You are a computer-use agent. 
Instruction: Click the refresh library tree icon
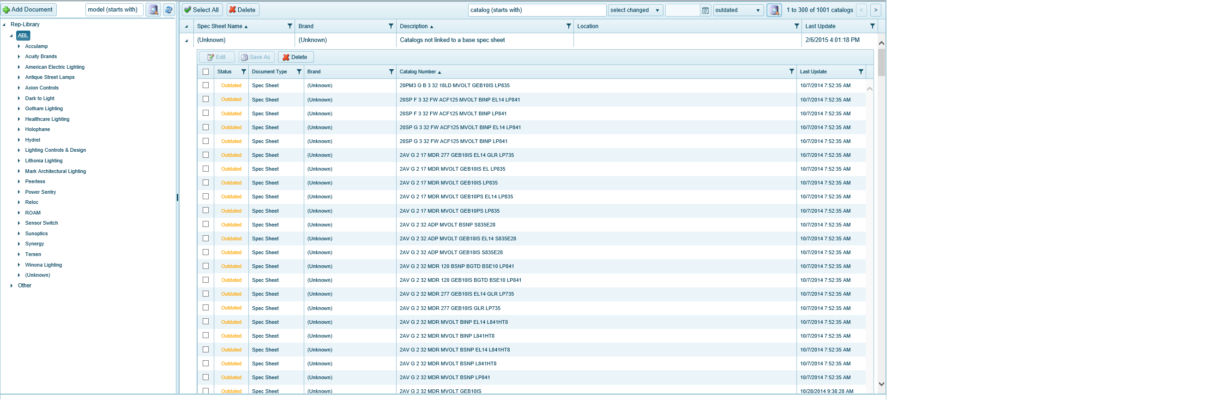(x=169, y=10)
